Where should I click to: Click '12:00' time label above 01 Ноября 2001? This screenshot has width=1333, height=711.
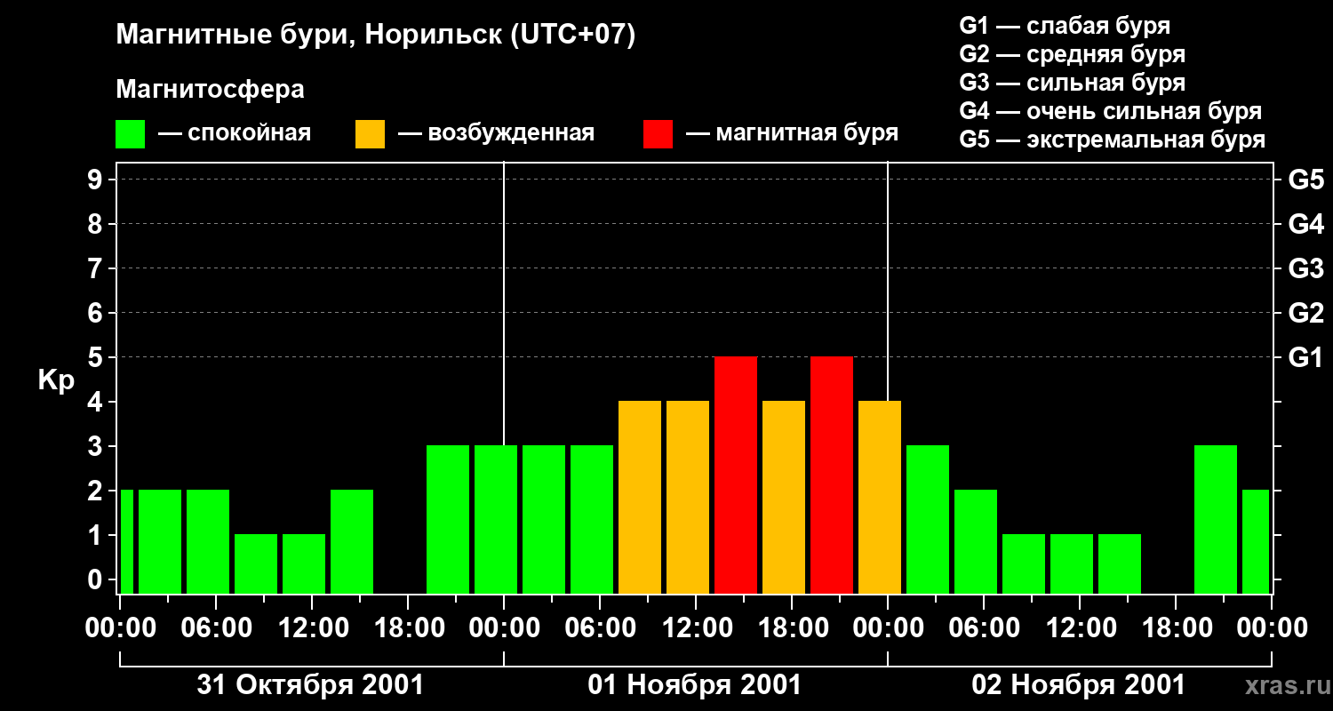[698, 628]
